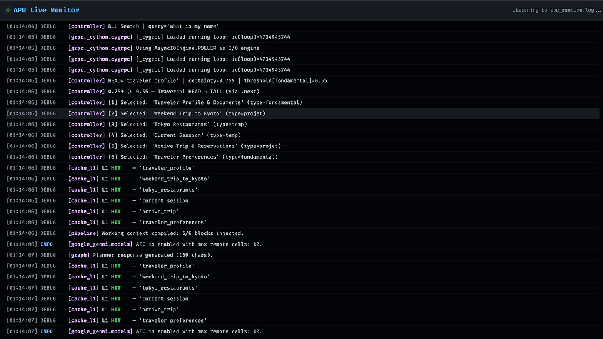Click the graph 'Planner response generated' line
The width and height of the screenshot is (603, 339).
coord(303,255)
